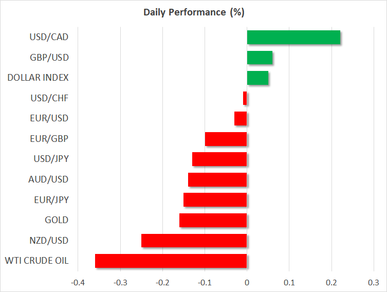Select the small red USD/CHF bar
Image resolution: width=387 pixels, height=292 pixels.
tap(245, 98)
